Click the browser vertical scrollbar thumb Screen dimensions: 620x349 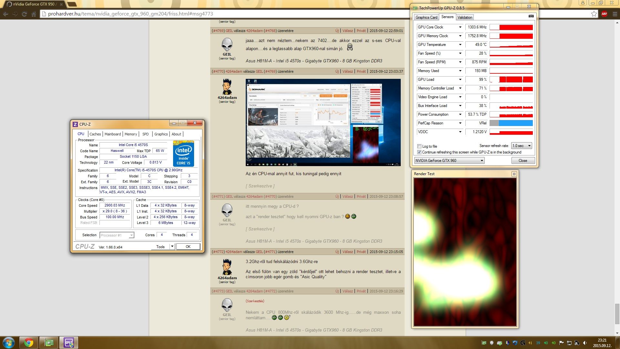coord(617,313)
